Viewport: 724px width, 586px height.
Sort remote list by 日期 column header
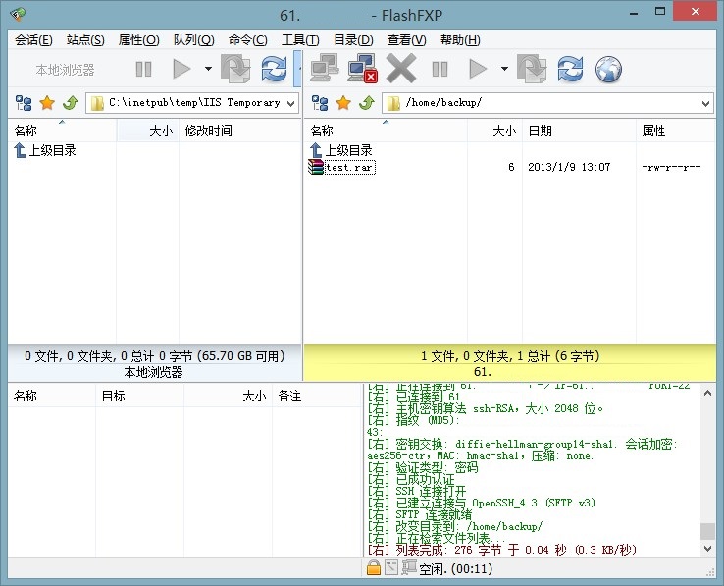540,131
